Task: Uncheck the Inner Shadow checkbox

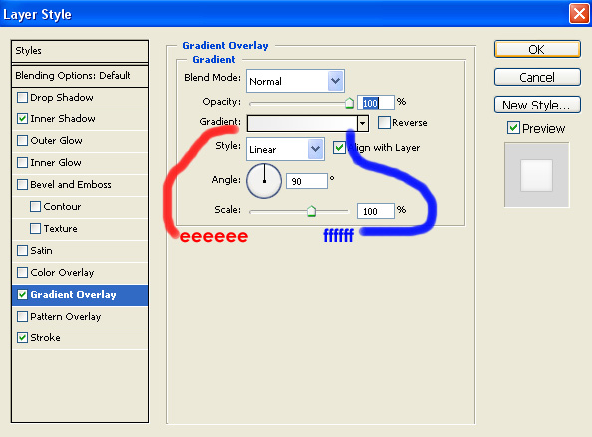Action: (22, 119)
